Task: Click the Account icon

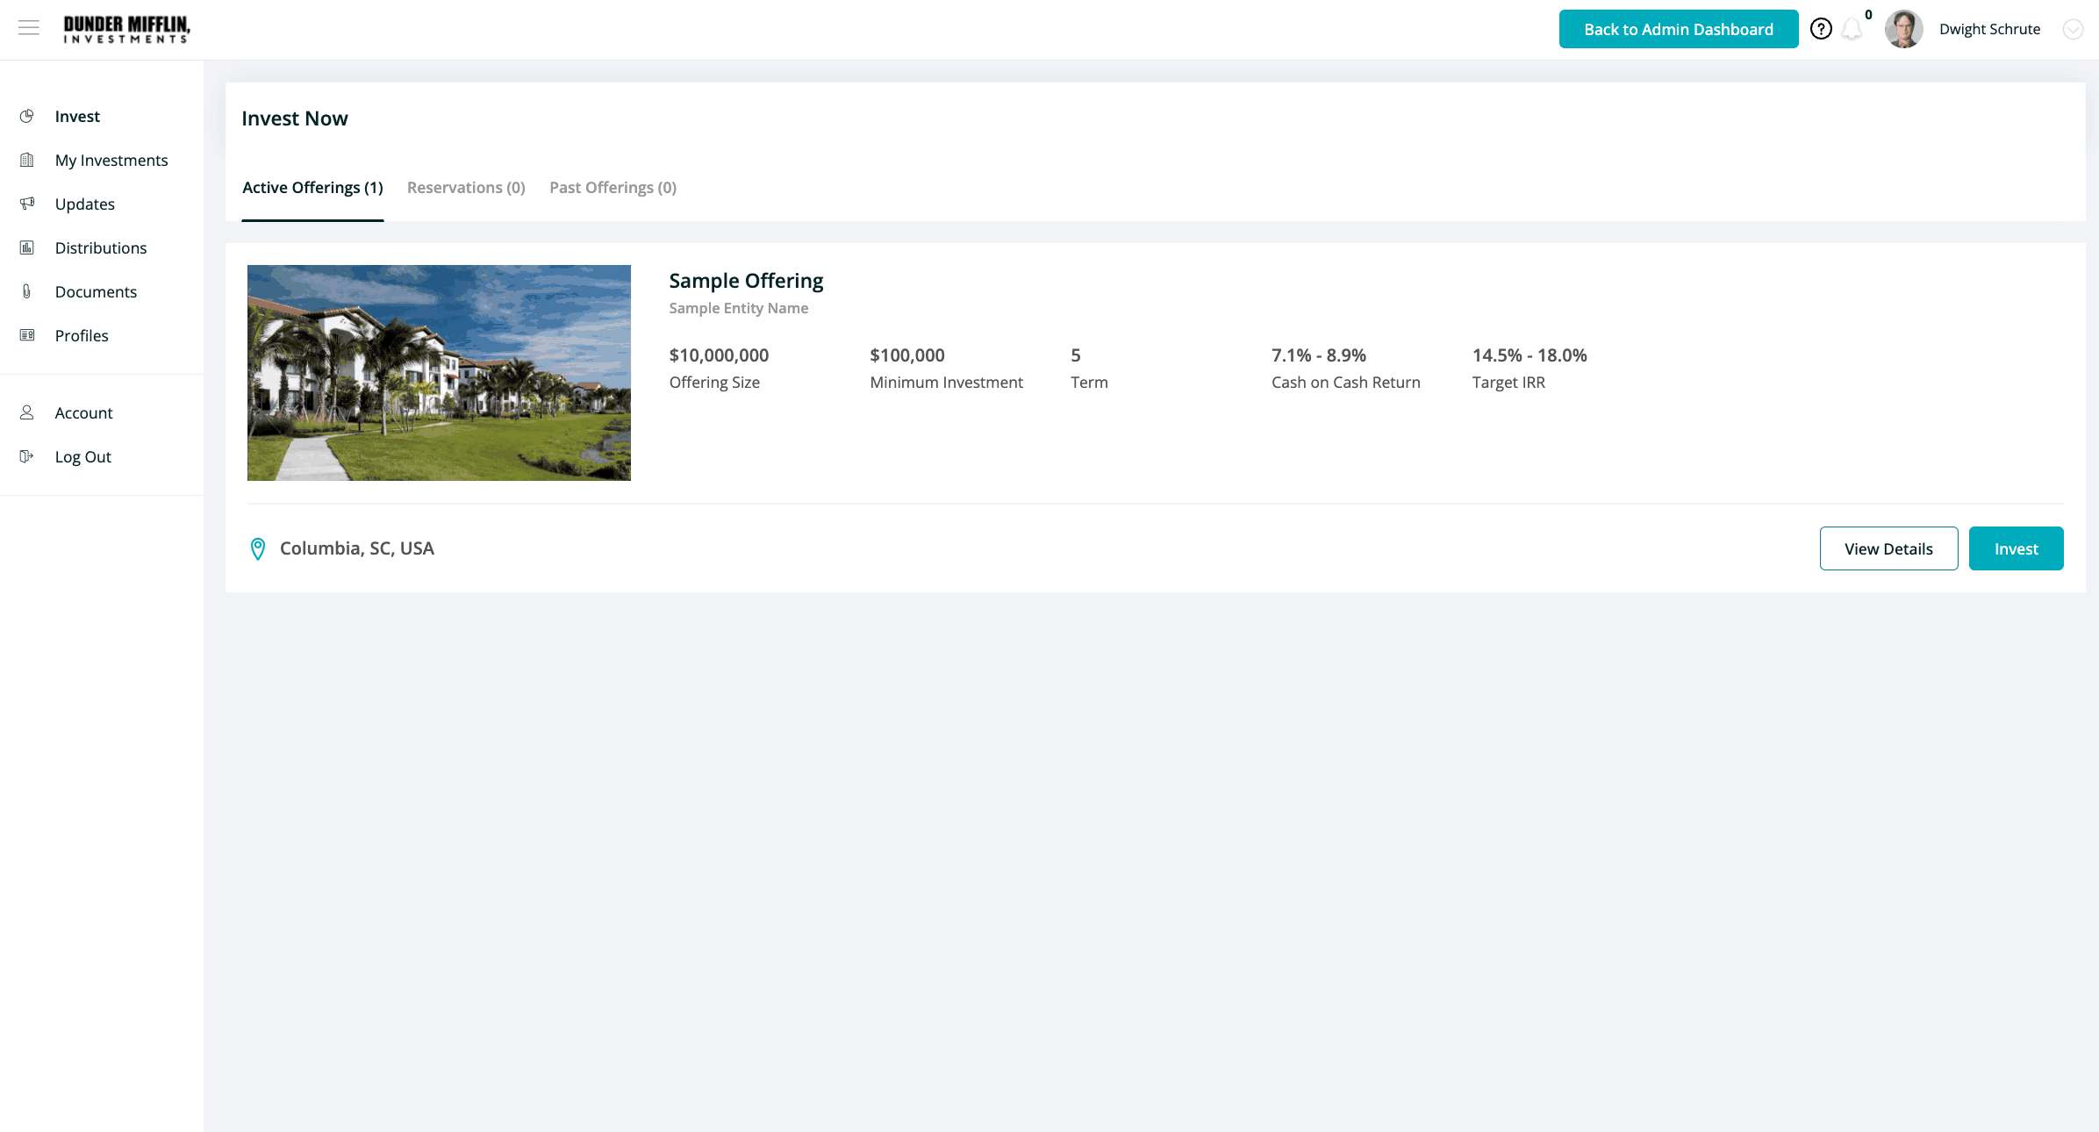Action: tap(26, 412)
